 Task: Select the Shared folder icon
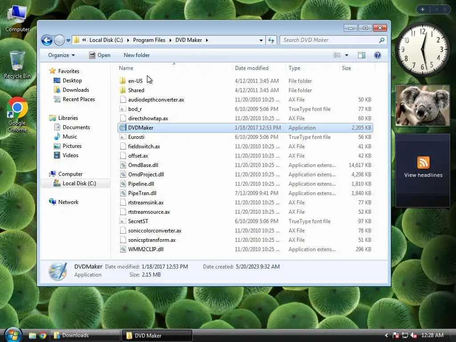(123, 90)
